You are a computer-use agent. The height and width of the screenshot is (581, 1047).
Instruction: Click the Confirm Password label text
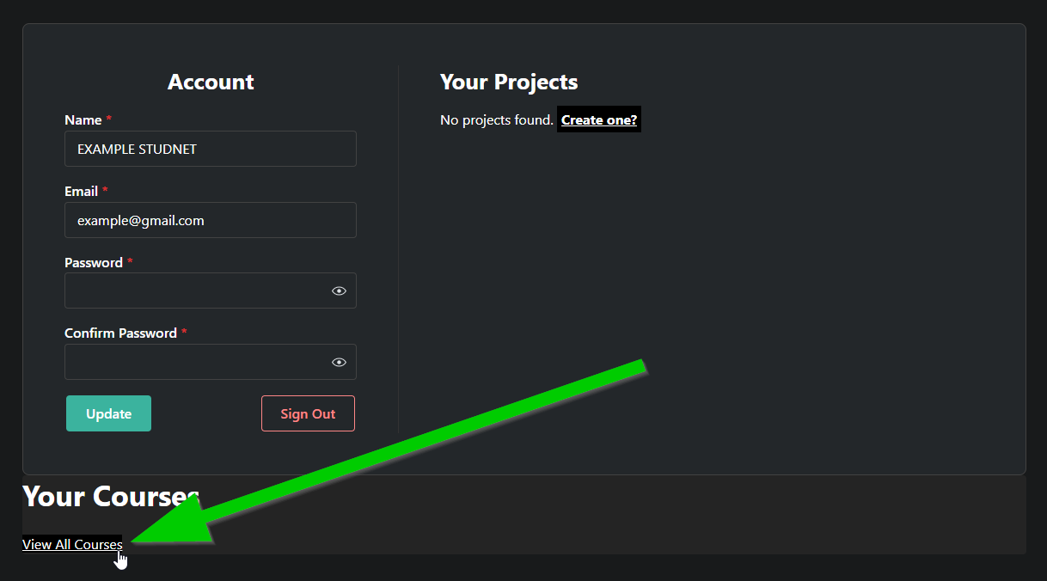tap(120, 333)
